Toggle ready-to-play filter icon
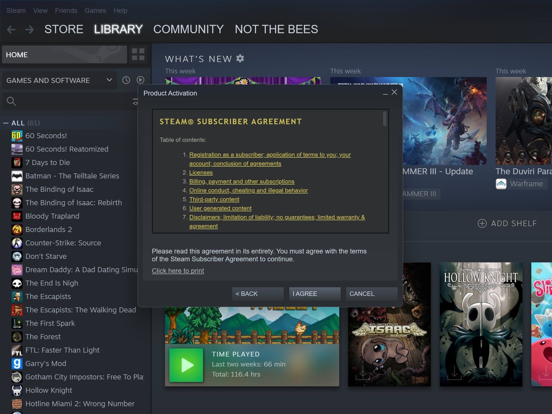Viewport: 552px width, 414px height. 140,80
